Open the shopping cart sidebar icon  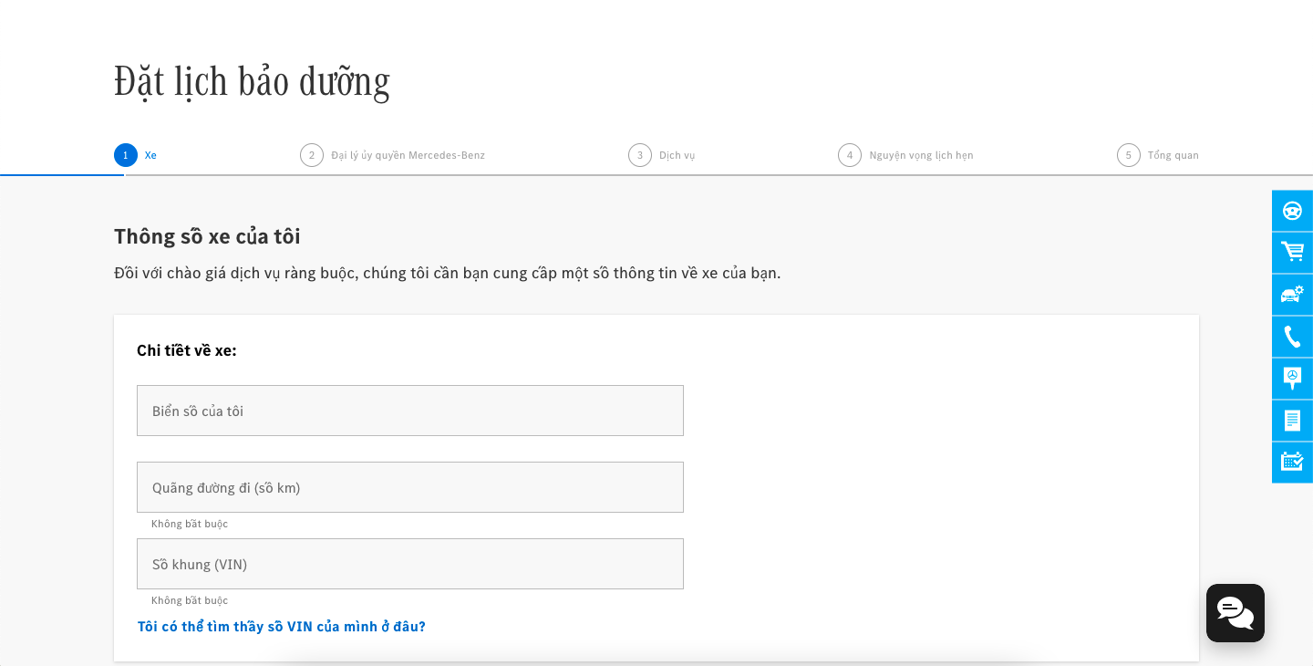click(x=1292, y=253)
